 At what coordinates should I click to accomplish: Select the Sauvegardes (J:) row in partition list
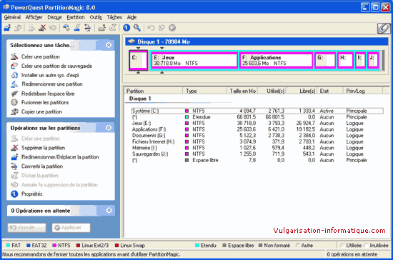(x=257, y=154)
